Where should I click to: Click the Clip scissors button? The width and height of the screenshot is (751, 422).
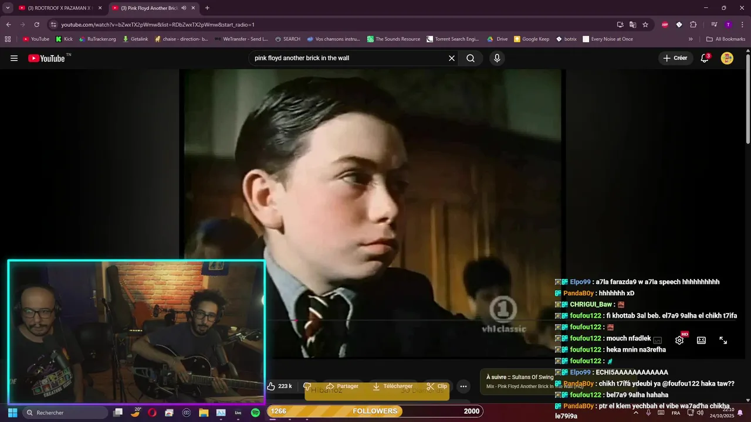(x=437, y=386)
